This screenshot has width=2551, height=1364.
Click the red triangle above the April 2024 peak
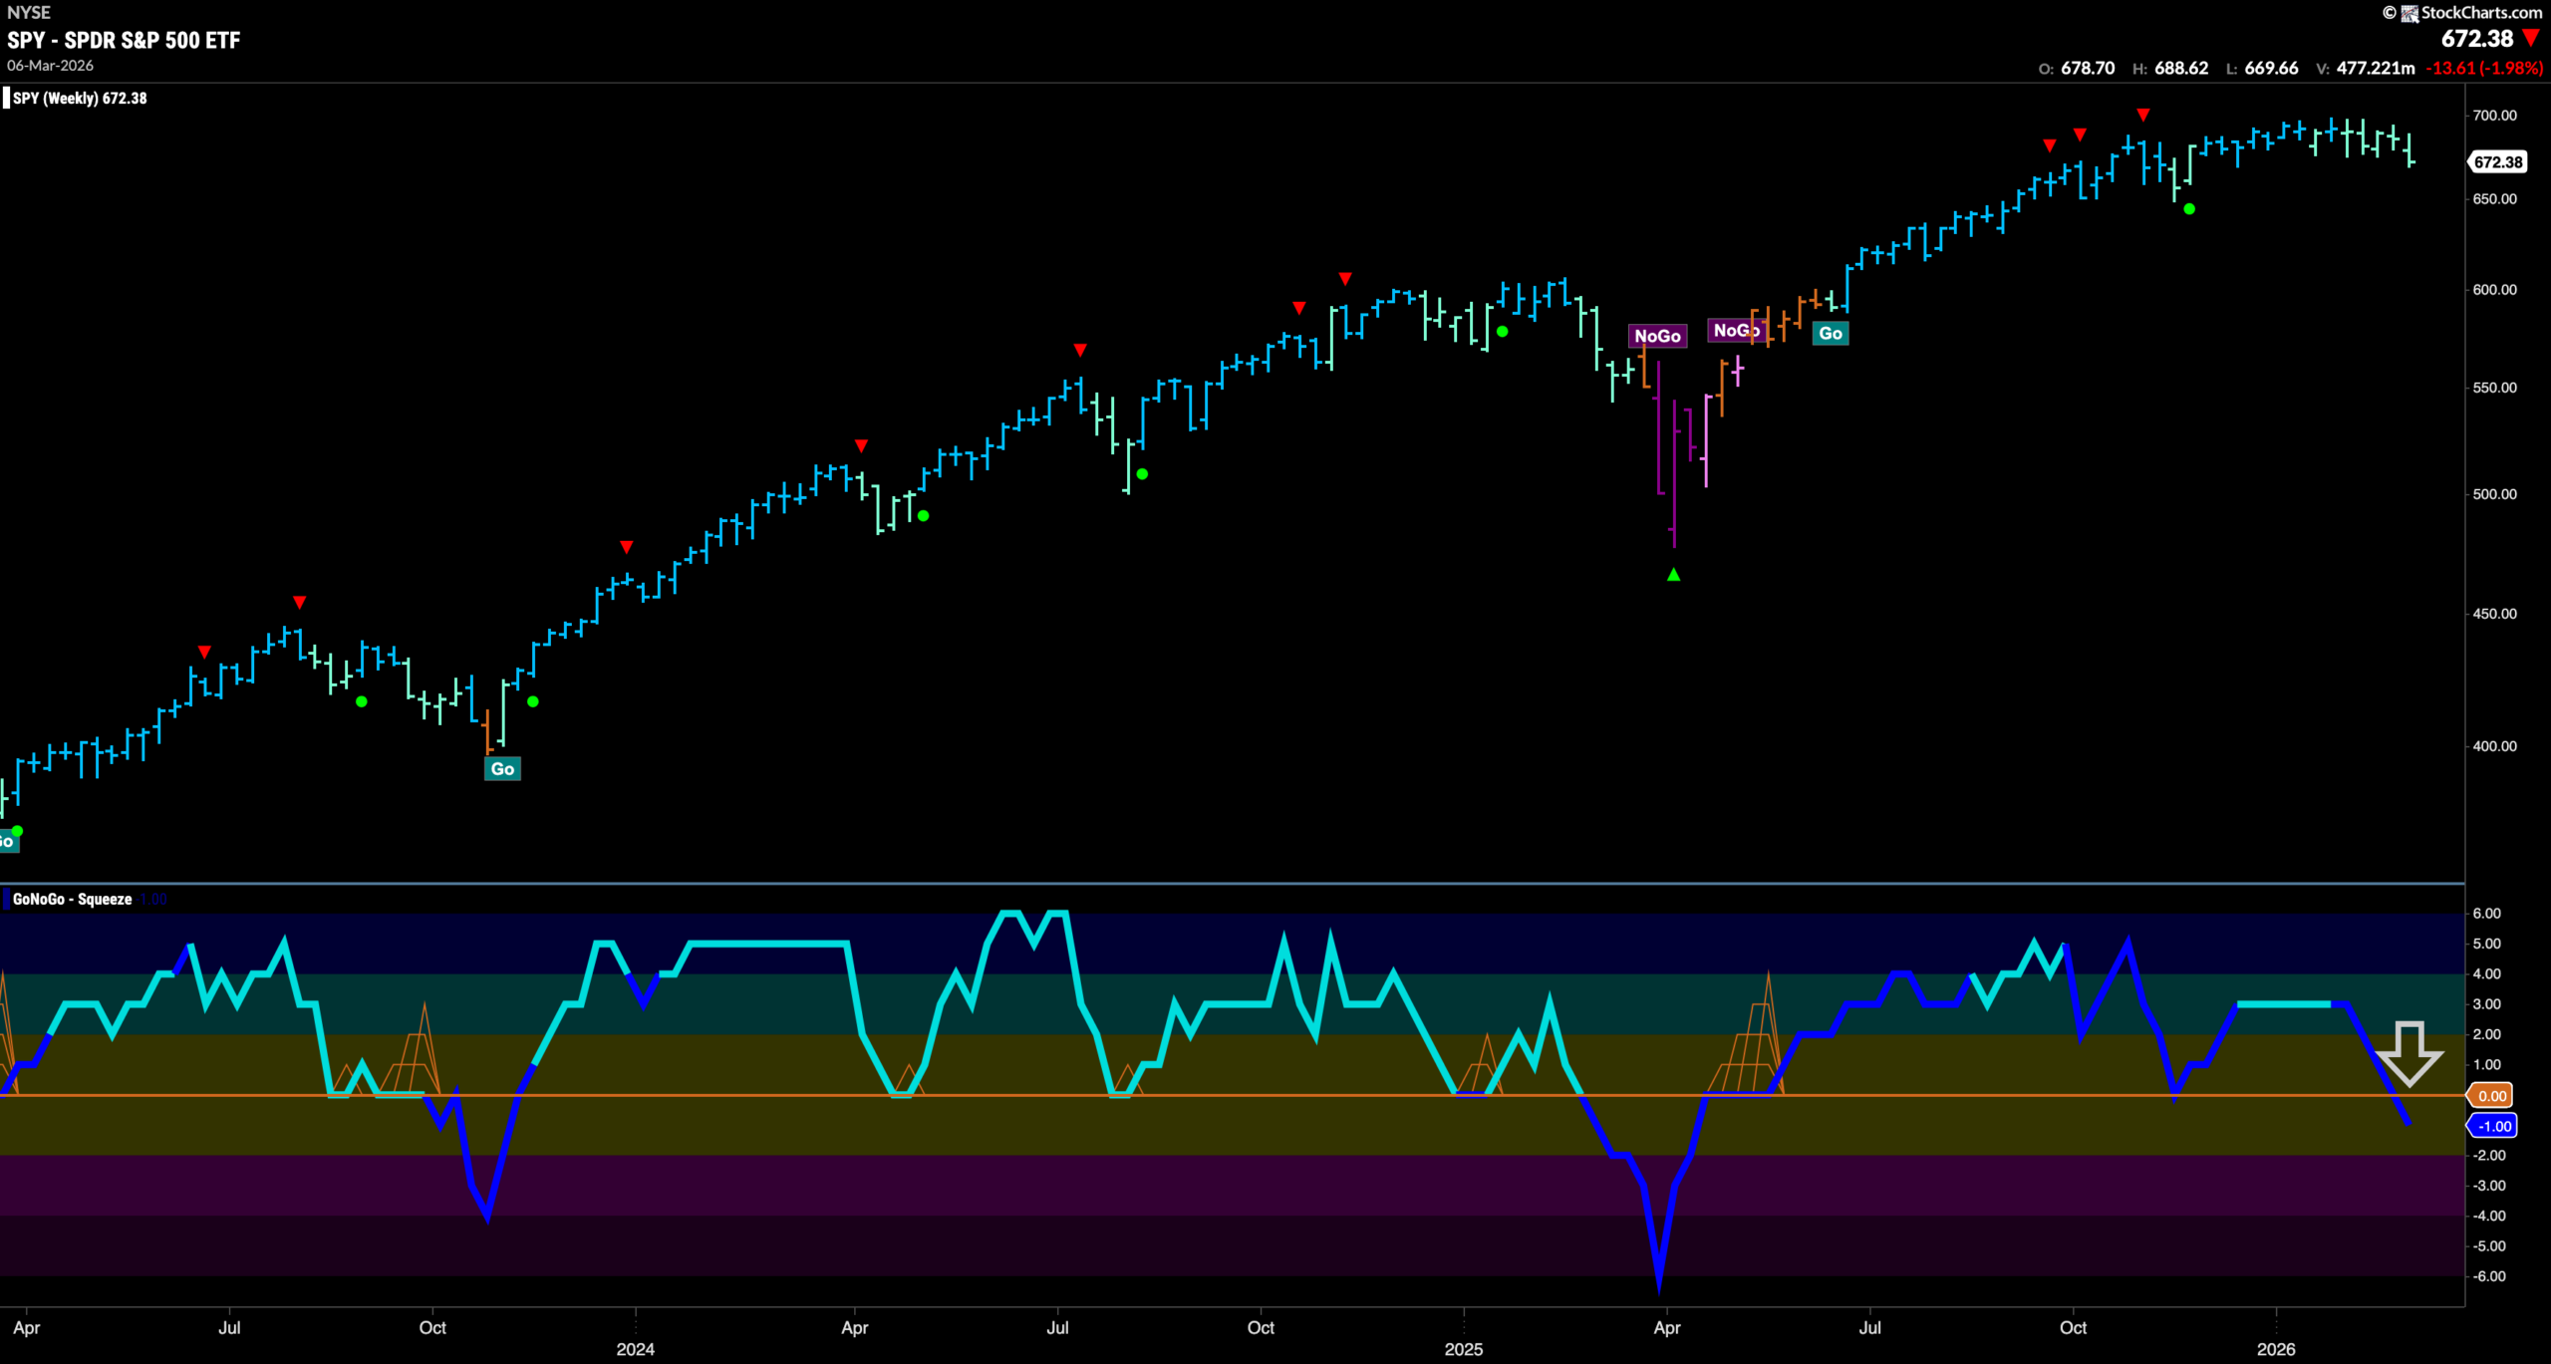[x=861, y=445]
